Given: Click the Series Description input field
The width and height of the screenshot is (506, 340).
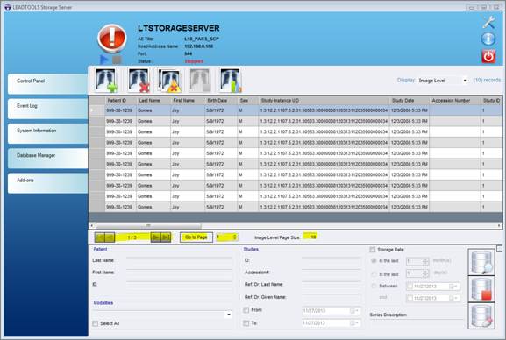Looking at the screenshot, I should pos(417,322).
